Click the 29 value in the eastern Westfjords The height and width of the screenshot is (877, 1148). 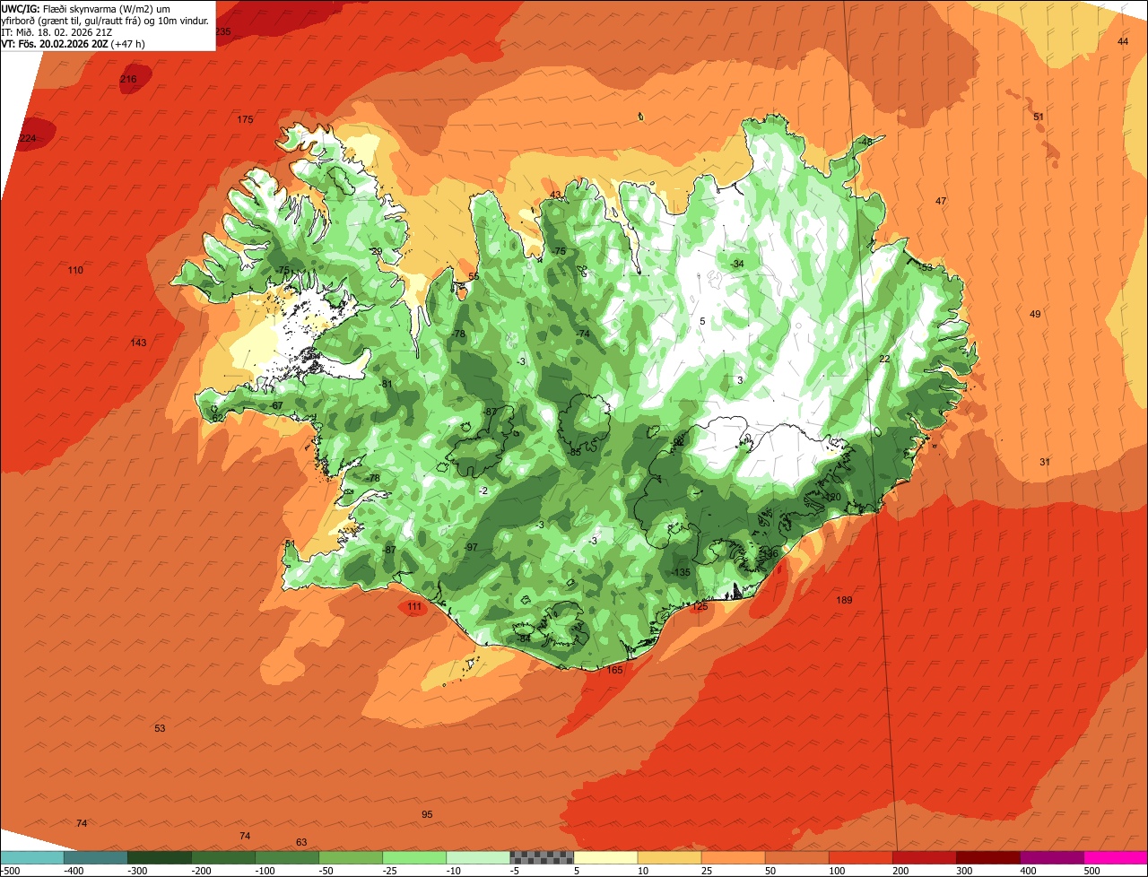tap(377, 251)
